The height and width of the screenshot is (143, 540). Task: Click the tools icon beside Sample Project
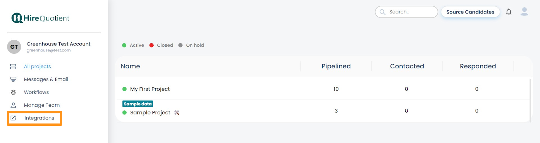pos(177,112)
